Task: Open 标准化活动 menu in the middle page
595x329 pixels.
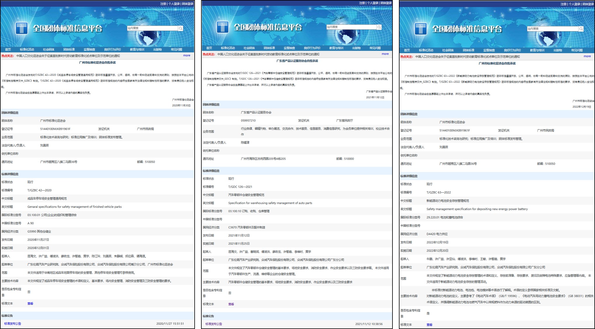Action: tap(228, 48)
